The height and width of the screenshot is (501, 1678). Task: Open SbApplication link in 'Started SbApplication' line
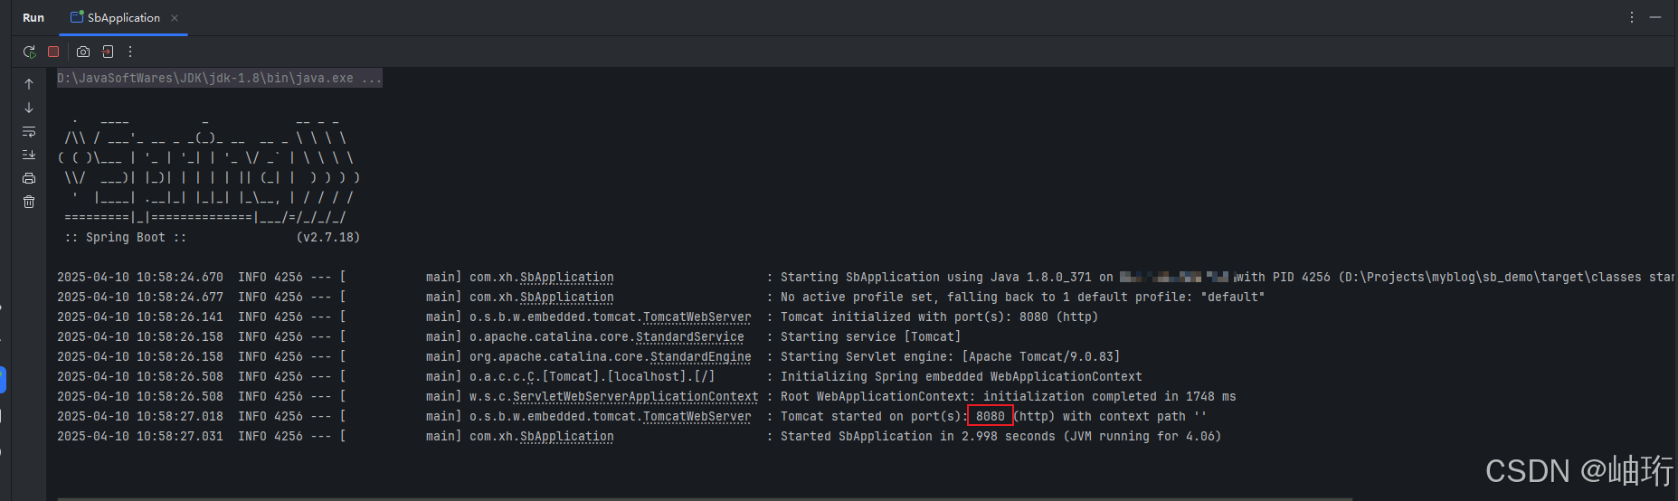pos(566,437)
